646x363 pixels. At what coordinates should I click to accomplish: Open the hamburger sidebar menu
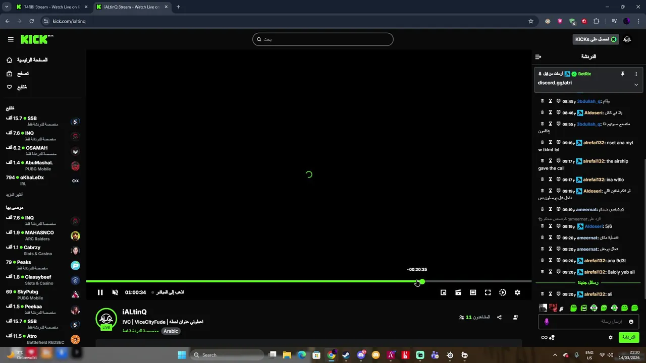click(x=11, y=39)
